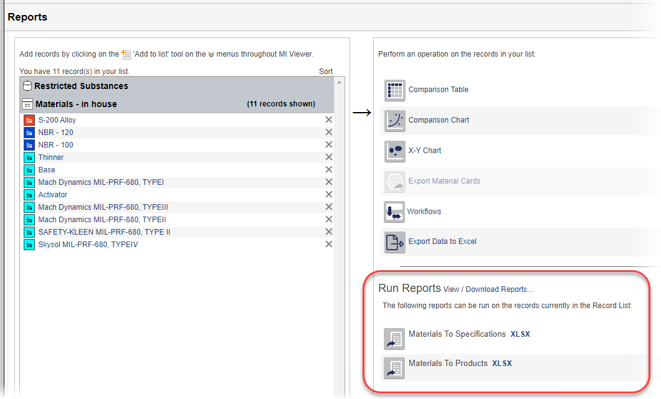Run Materials To Specifications report icon
661x399 pixels.
click(394, 339)
